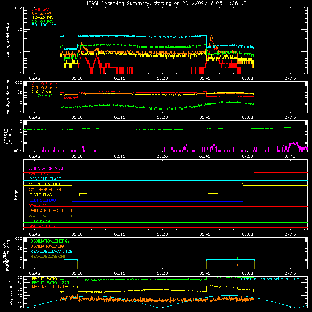
Task: Select the ECLIPSE_FLAG label
Action: pos(43,200)
